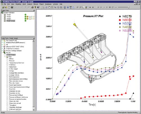Click the Pause animation button
Screen dimensions: 141x114
pyautogui.click(x=107, y=7)
